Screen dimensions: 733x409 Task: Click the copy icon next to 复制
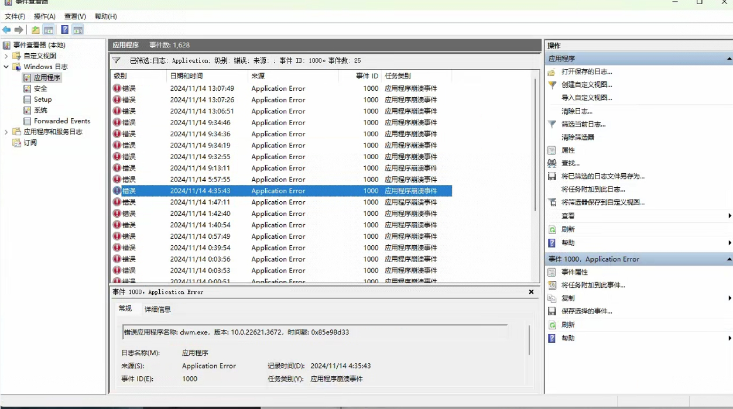[x=552, y=298]
